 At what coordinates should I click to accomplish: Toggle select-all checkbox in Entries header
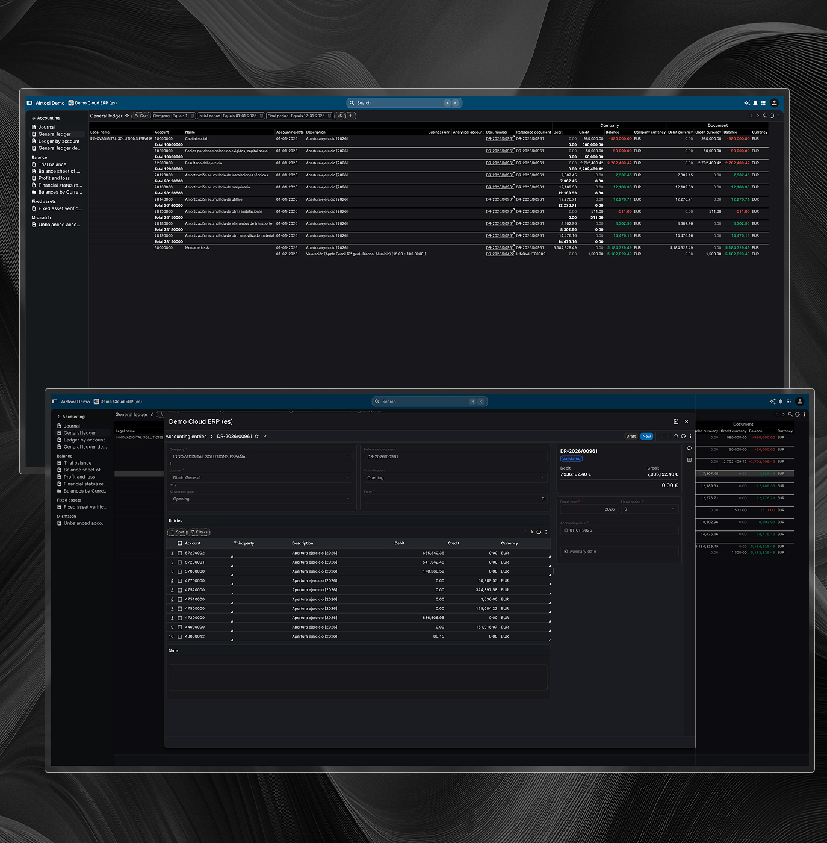click(180, 543)
